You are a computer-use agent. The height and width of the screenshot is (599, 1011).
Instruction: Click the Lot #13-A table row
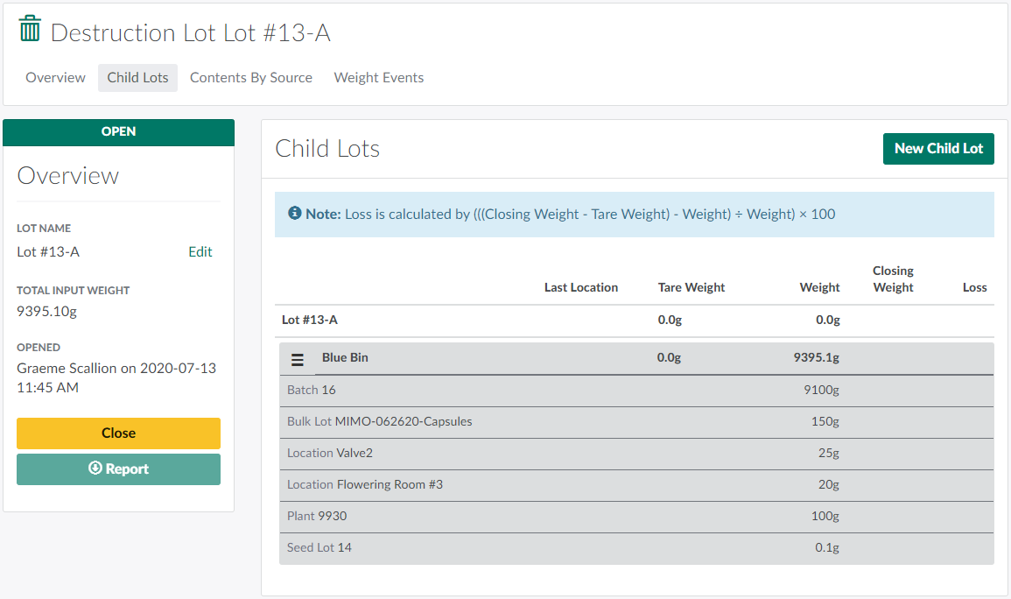coord(310,320)
